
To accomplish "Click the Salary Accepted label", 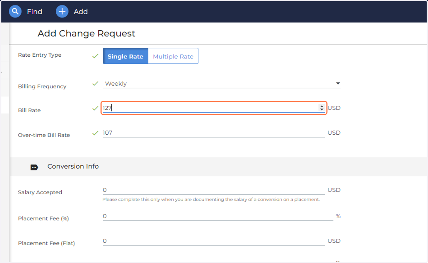I will [40, 192].
